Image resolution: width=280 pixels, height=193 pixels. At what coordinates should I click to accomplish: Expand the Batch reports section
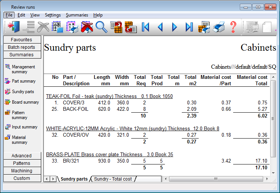click(x=21, y=47)
